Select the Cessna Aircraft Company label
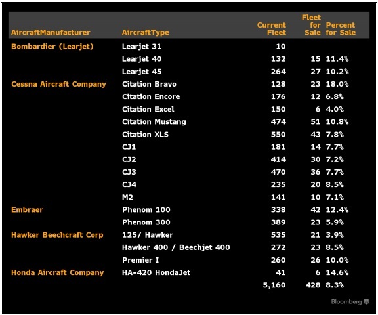 58,84
